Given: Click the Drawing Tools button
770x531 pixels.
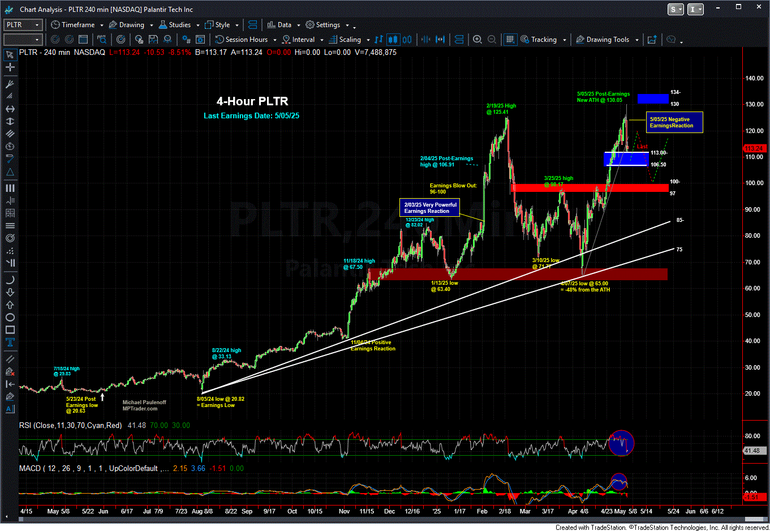Looking at the screenshot, I should [603, 40].
